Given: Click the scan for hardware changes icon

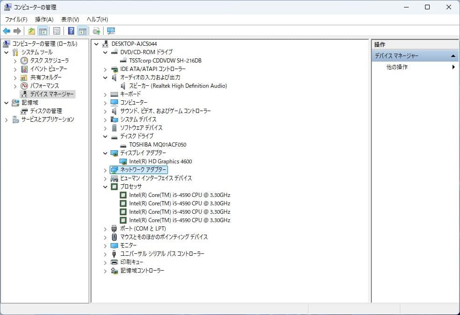Looking at the screenshot, I should [96, 31].
